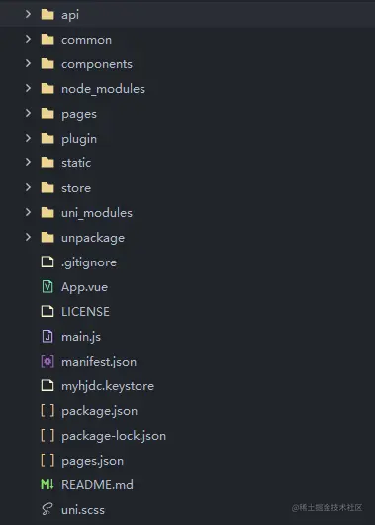
Task: Expand the uni_modules folder chevron
Action: pyautogui.click(x=28, y=212)
